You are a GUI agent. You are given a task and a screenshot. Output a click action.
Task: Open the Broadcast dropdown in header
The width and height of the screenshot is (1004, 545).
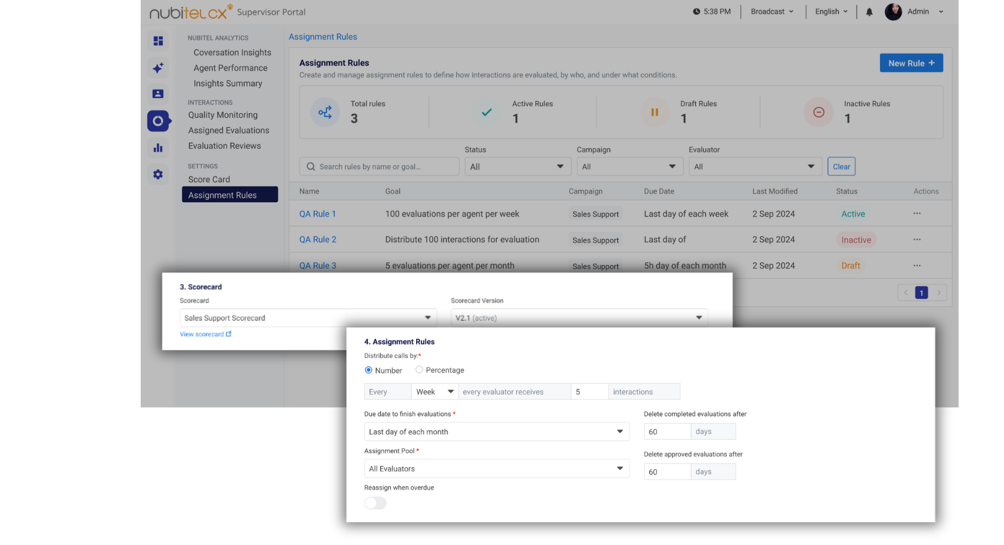[x=772, y=11]
